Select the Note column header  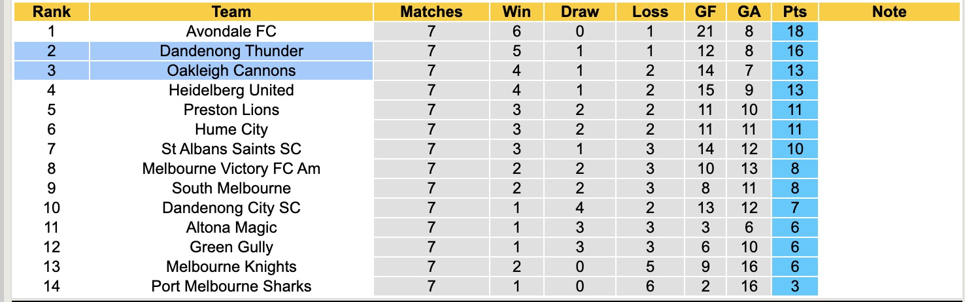tap(889, 12)
